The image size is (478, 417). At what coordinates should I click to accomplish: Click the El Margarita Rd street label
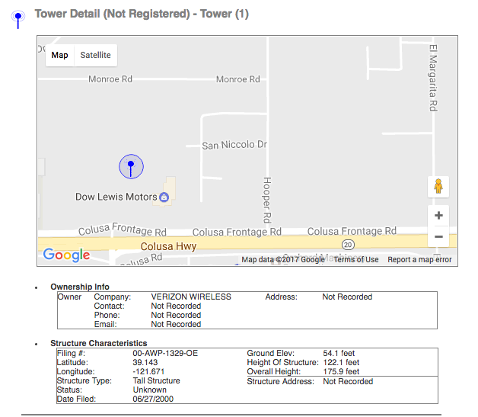tap(433, 78)
